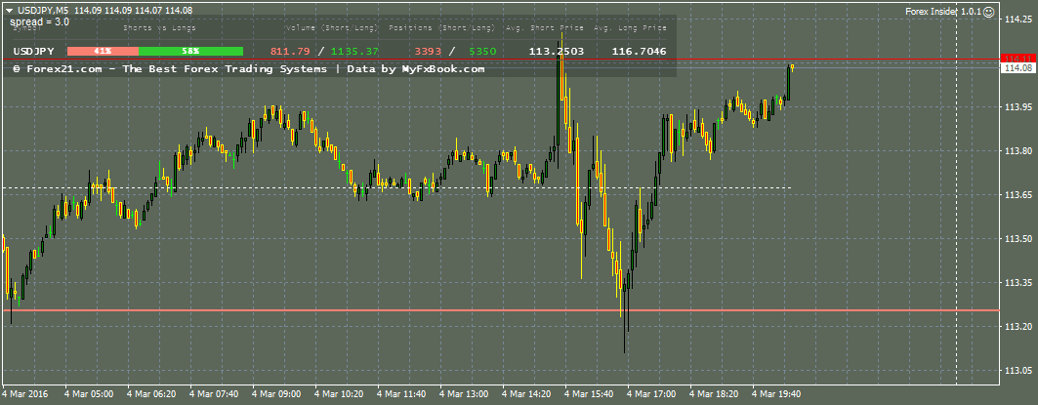Click the 113.20 price scale label
The width and height of the screenshot is (1038, 405).
[1018, 327]
